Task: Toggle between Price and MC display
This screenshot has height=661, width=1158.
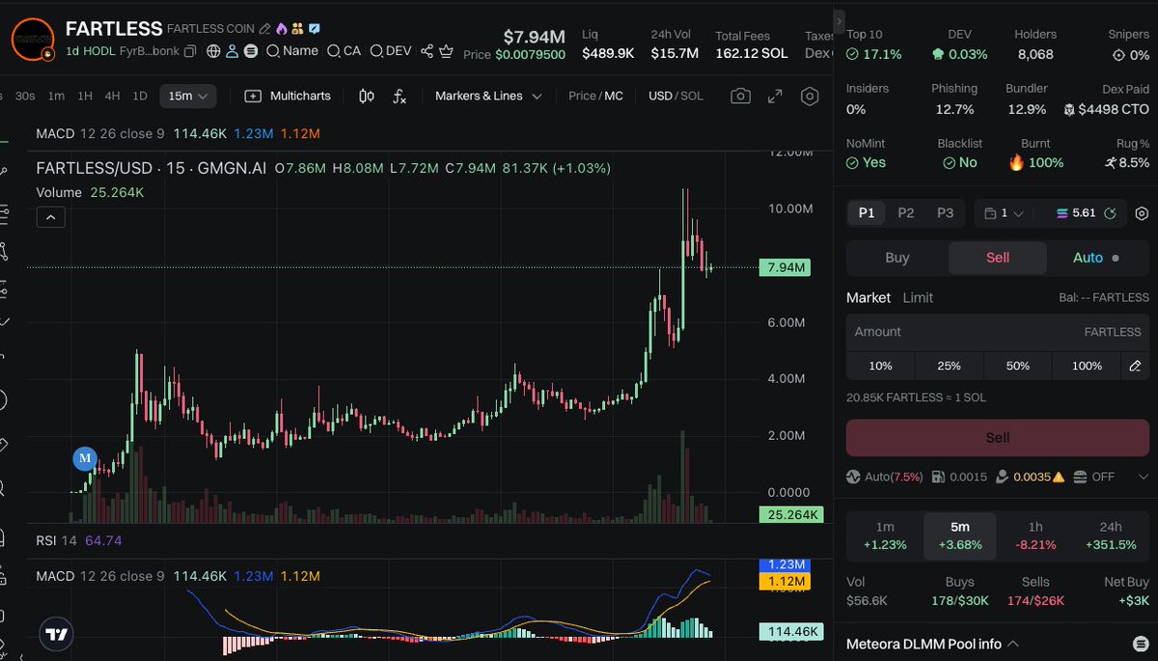Action: click(595, 96)
